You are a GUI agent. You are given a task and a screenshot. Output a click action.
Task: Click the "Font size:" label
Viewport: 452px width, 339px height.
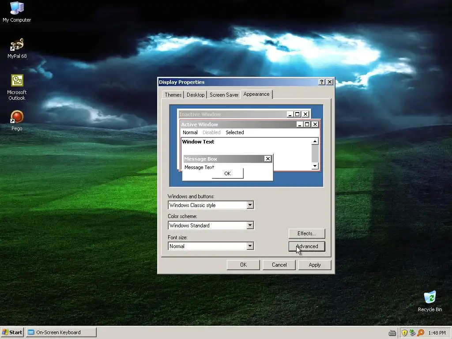coord(177,237)
